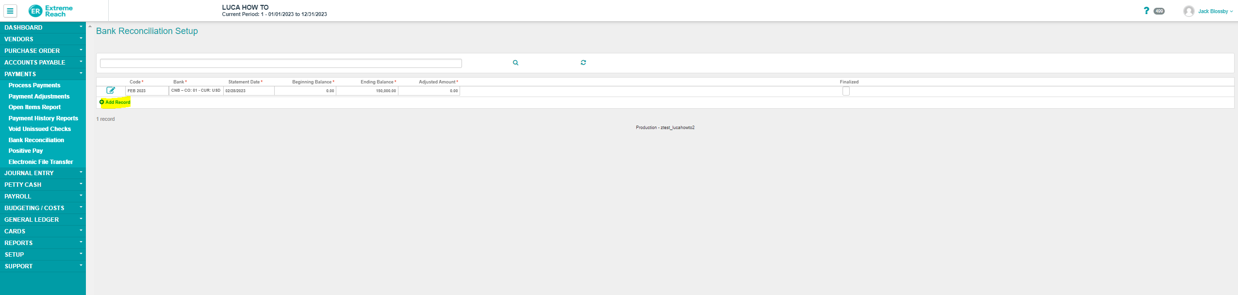This screenshot has width=1238, height=295.
Task: Toggle the Finalized checkbox
Action: click(846, 91)
